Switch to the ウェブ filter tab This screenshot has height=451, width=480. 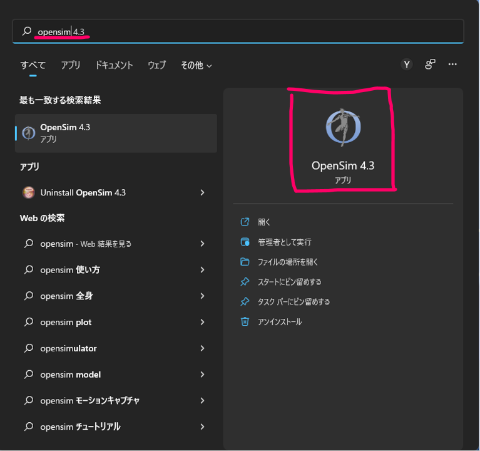tap(156, 65)
